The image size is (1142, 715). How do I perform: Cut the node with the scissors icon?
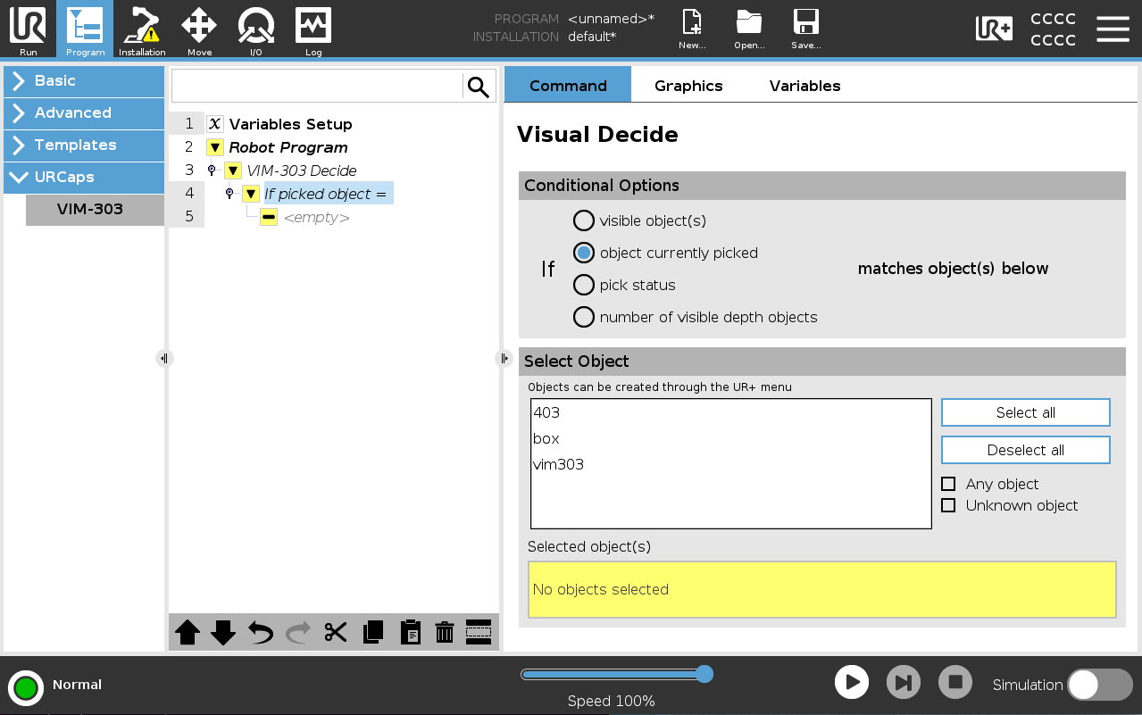click(x=336, y=633)
